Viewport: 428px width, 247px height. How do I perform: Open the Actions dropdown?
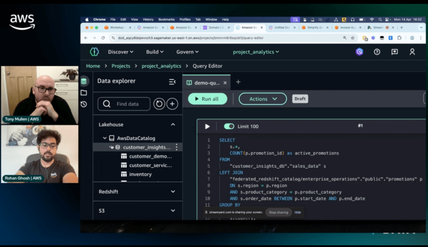click(263, 99)
